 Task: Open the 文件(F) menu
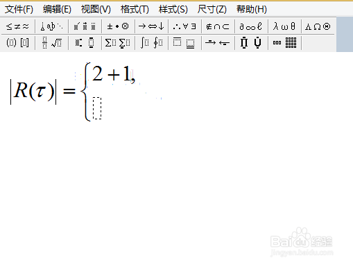click(x=19, y=10)
